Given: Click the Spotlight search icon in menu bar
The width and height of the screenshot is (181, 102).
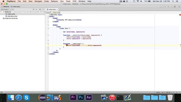Looking at the screenshot, I should [173, 1].
